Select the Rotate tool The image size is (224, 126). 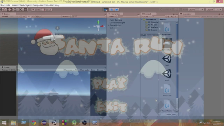(15, 10)
